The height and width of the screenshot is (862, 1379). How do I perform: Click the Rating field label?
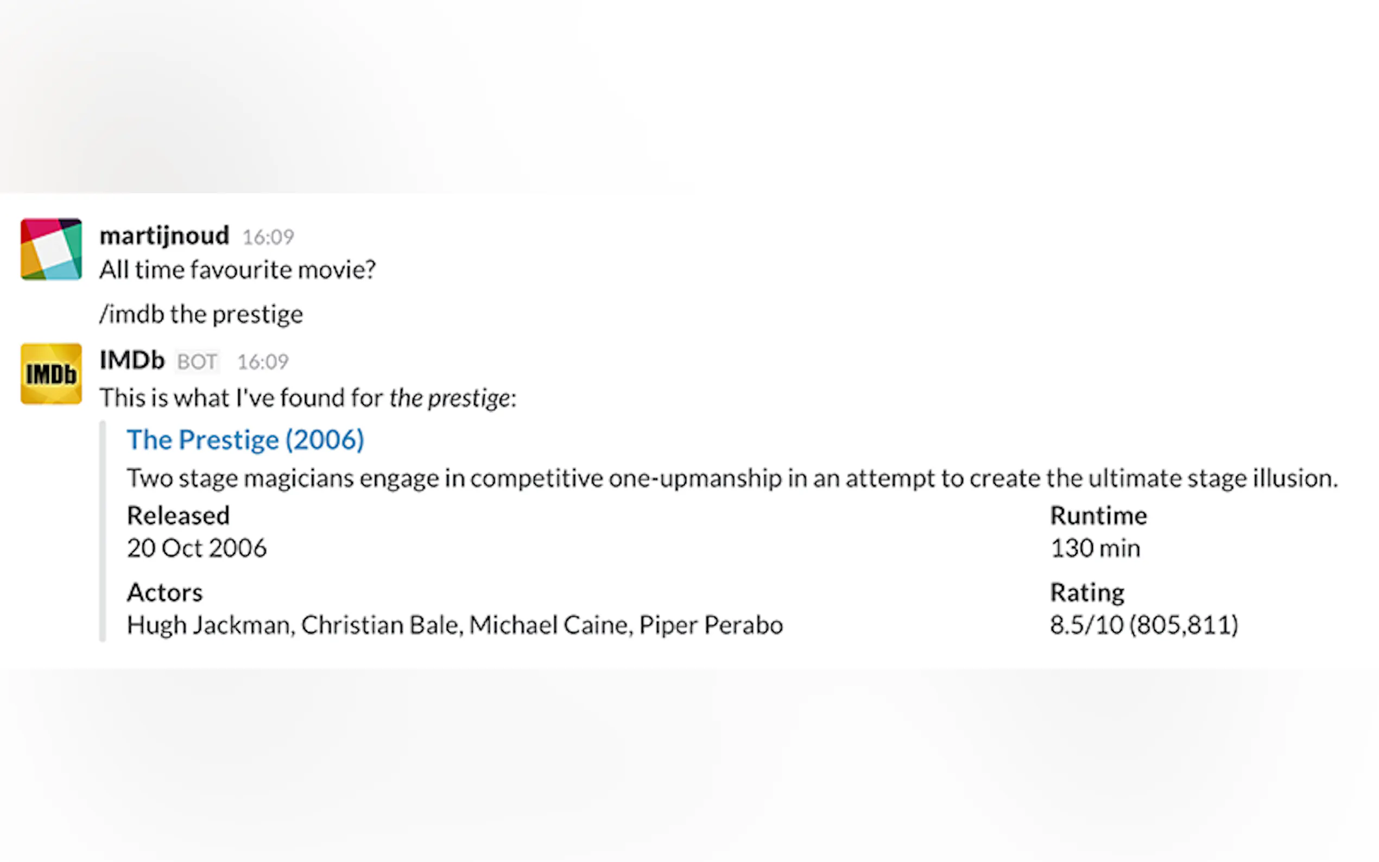(x=1086, y=593)
